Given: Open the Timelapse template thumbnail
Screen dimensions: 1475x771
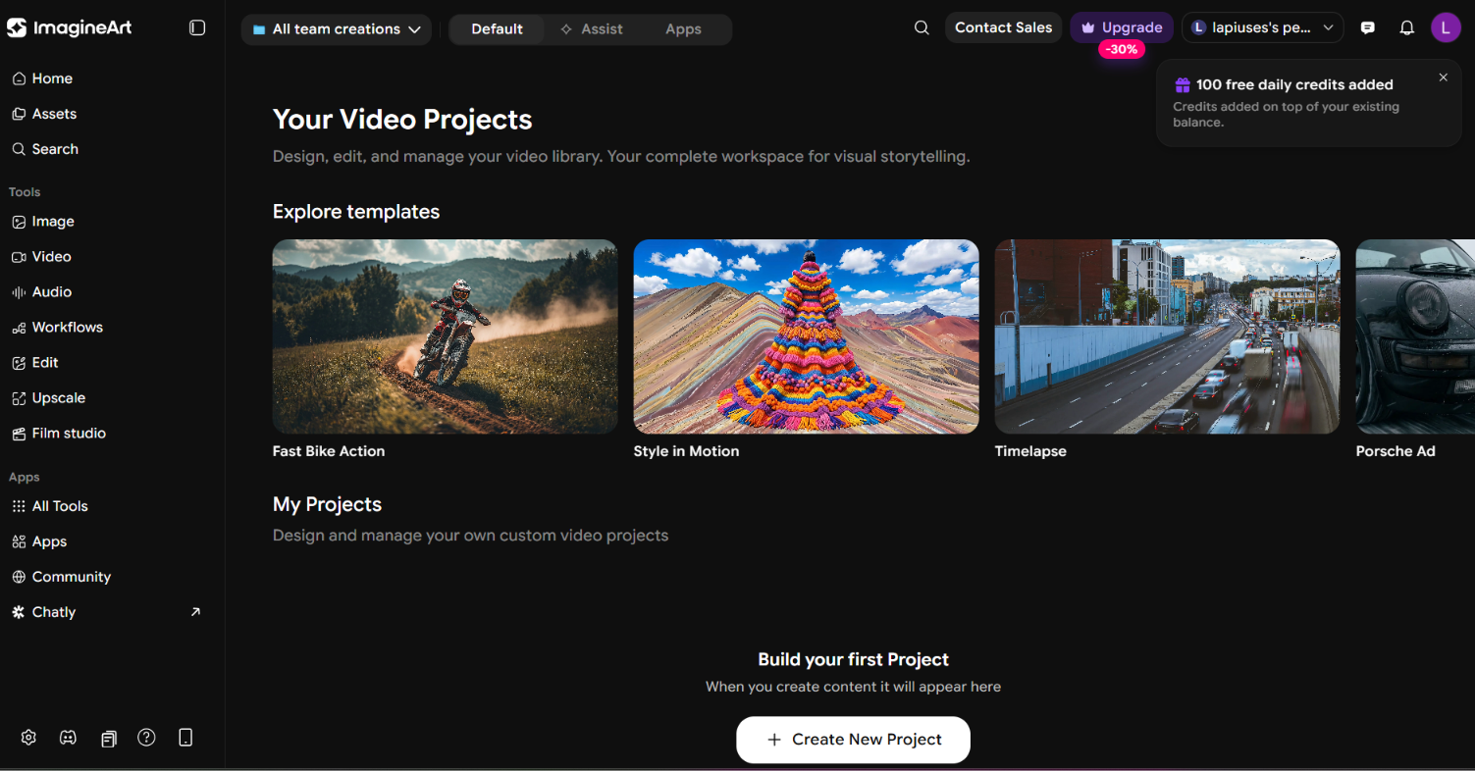Looking at the screenshot, I should (1167, 336).
